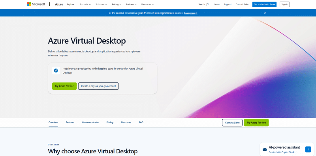Image resolution: width=316 pixels, height=156 pixels.
Task: Switch to the Resources tab below the hero
Action: (x=126, y=123)
